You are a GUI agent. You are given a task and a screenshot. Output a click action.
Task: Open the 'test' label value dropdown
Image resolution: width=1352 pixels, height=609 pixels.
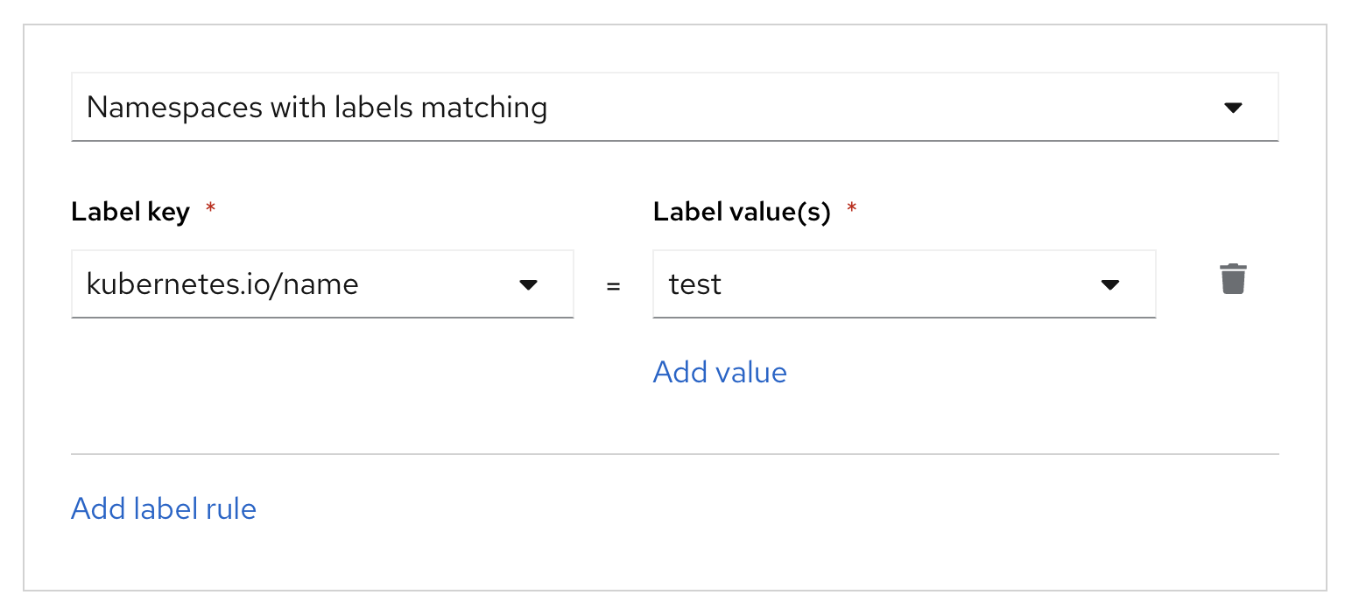point(904,284)
